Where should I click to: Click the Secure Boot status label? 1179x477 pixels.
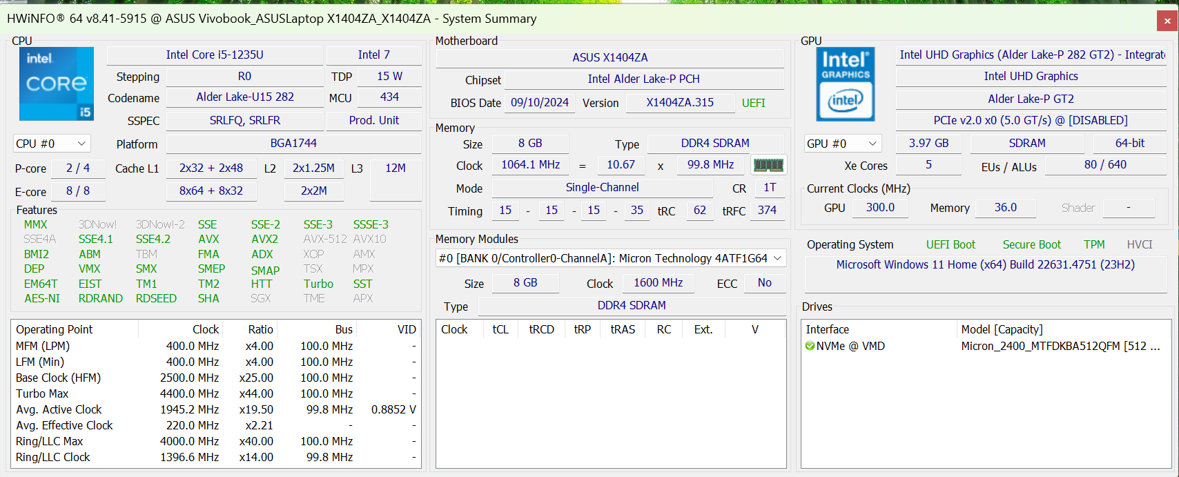[1032, 244]
